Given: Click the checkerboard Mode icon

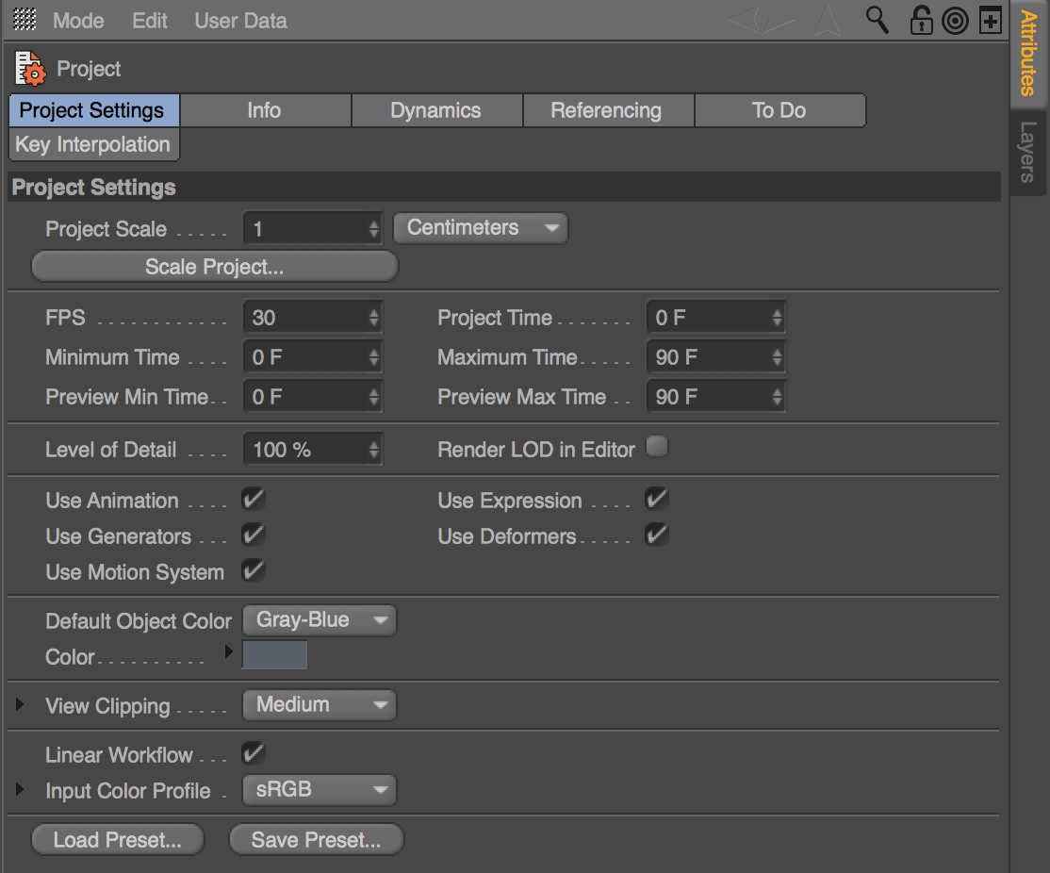Looking at the screenshot, I should tap(24, 19).
